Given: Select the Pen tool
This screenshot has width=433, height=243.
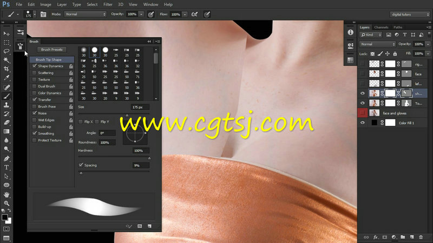Looking at the screenshot, I should (6, 158).
